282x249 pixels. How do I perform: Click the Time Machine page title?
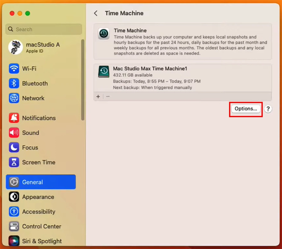[124, 13]
